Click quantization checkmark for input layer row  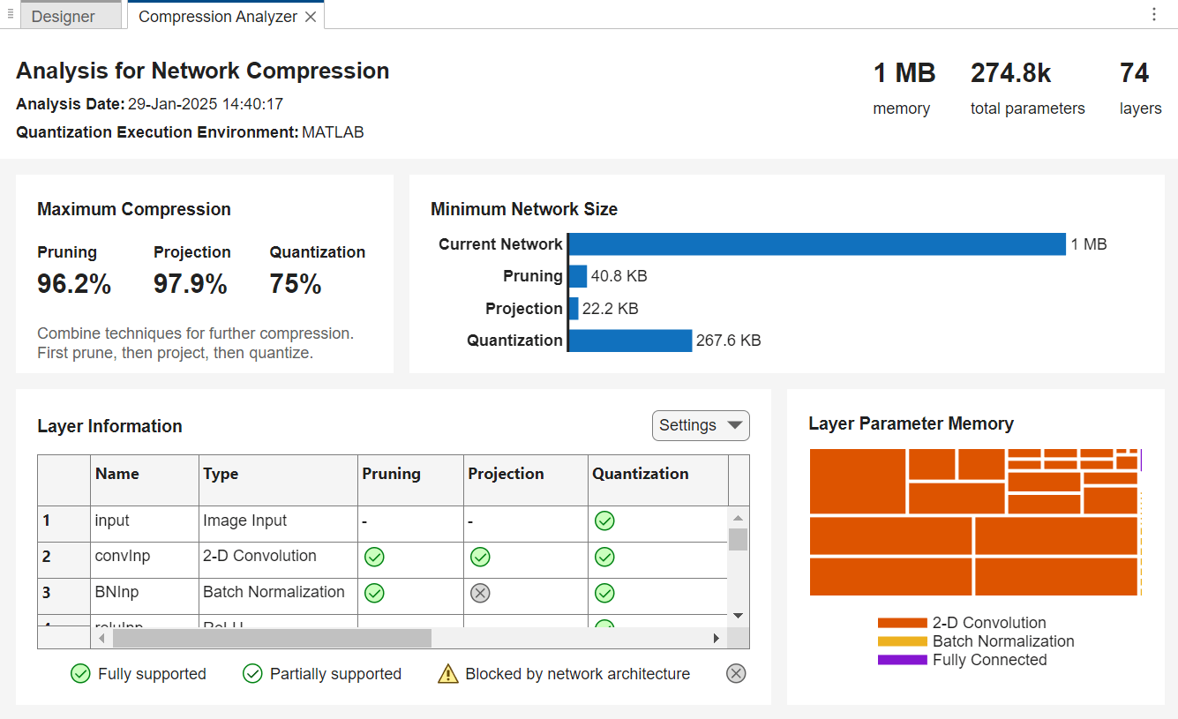[x=604, y=521]
